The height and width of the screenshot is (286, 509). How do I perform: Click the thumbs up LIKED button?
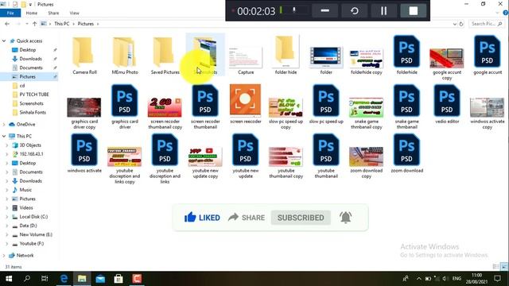tap(202, 218)
